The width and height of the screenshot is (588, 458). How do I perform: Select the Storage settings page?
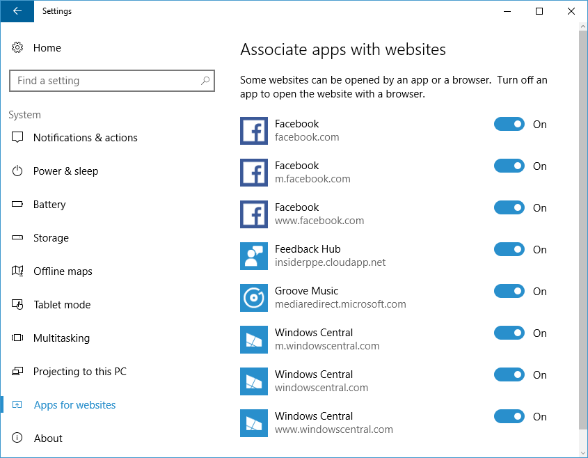pyautogui.click(x=51, y=238)
